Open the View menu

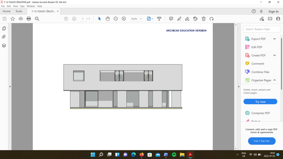pyautogui.click(x=15, y=6)
